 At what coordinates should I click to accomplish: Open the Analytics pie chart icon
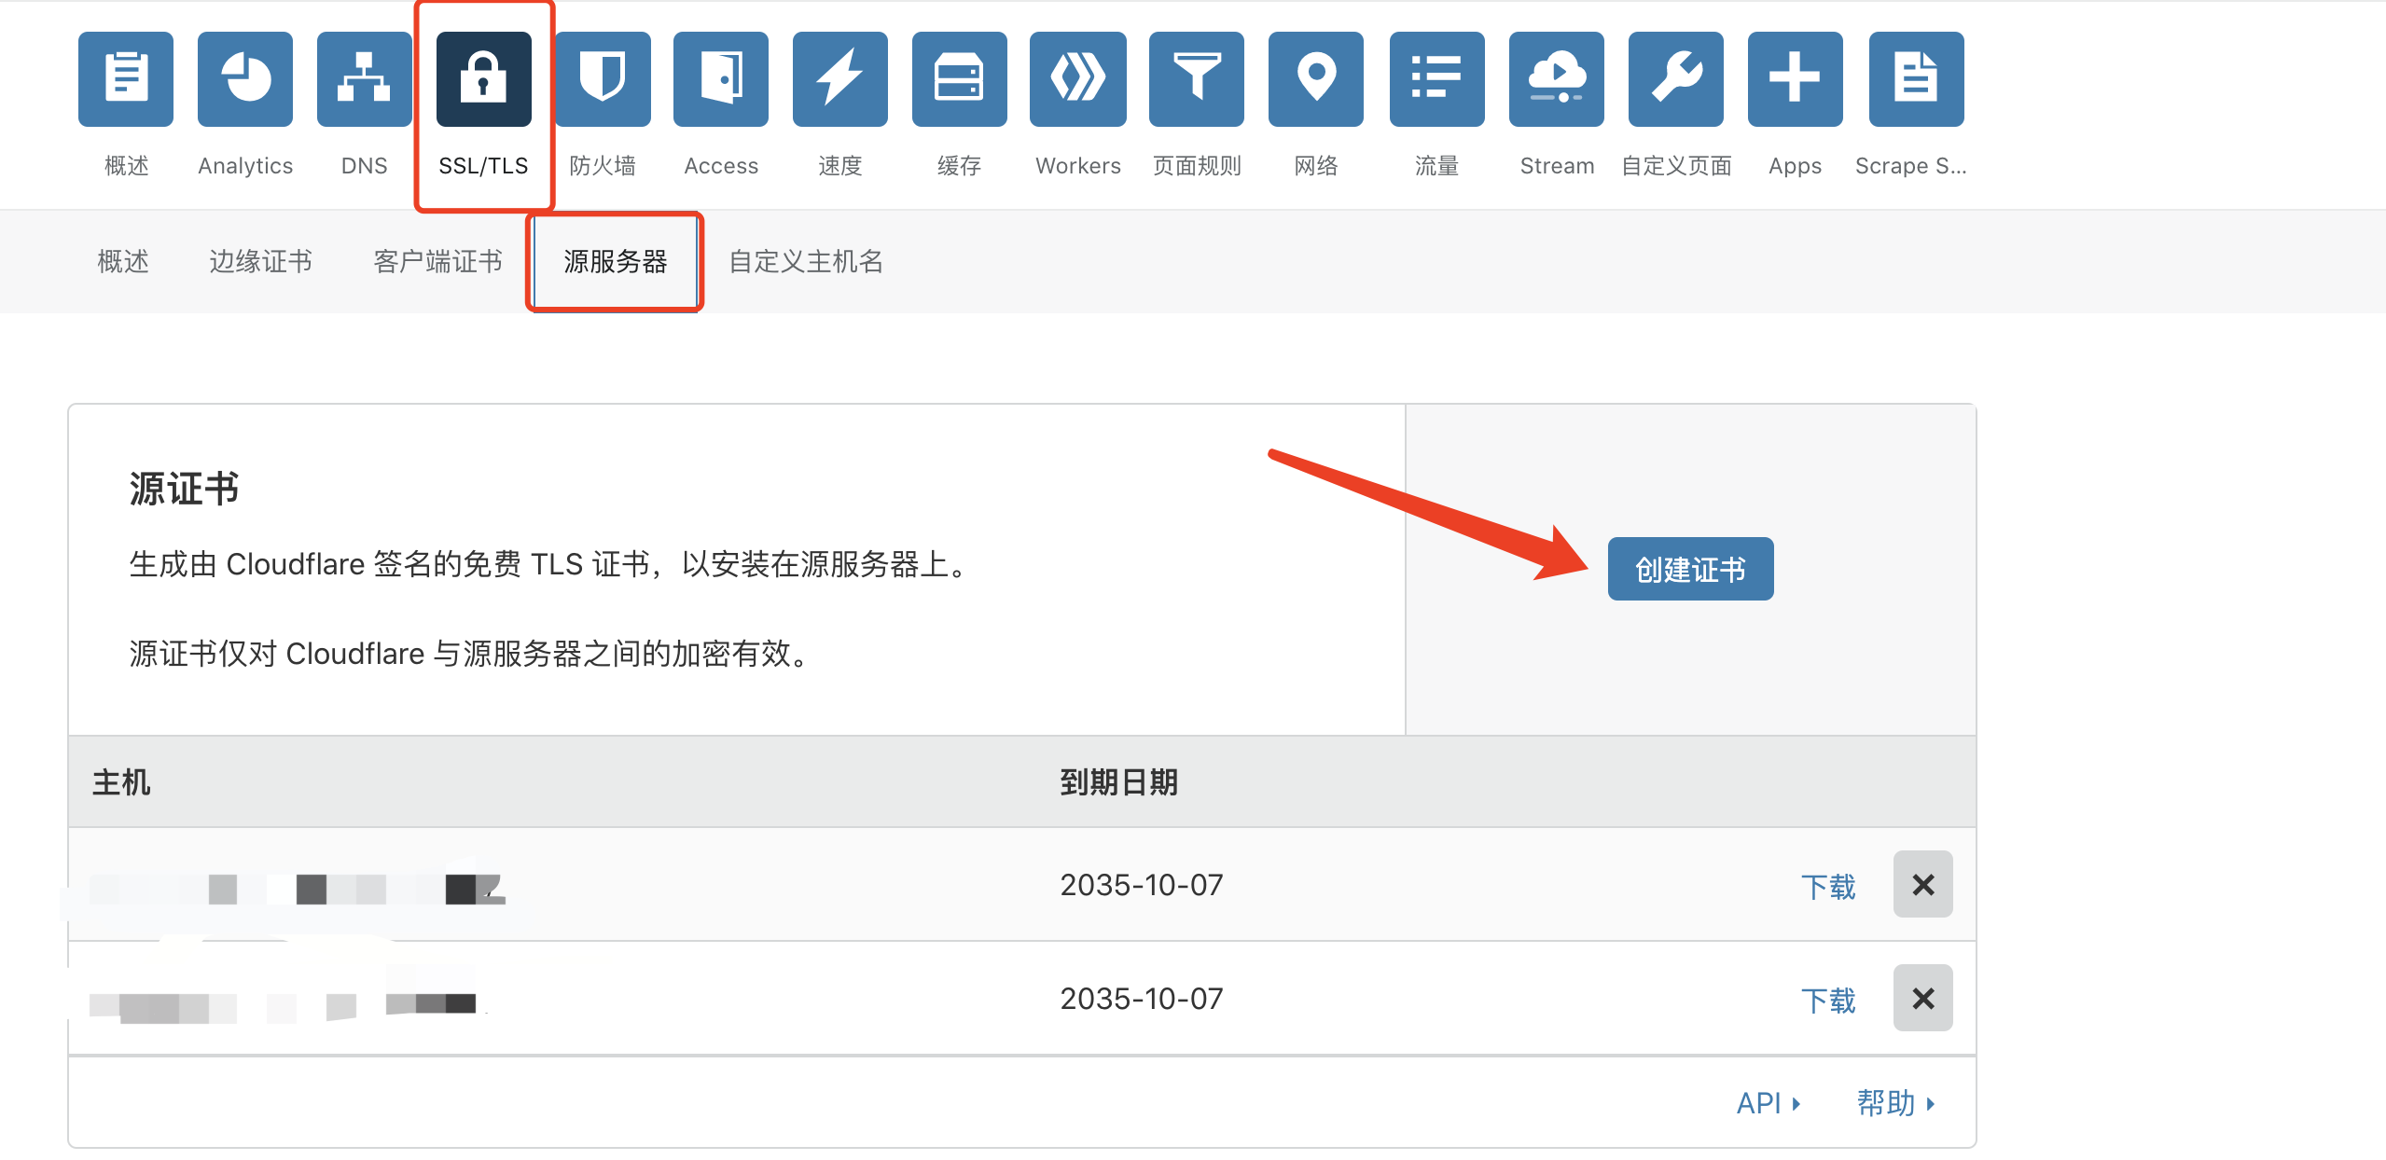(x=245, y=79)
